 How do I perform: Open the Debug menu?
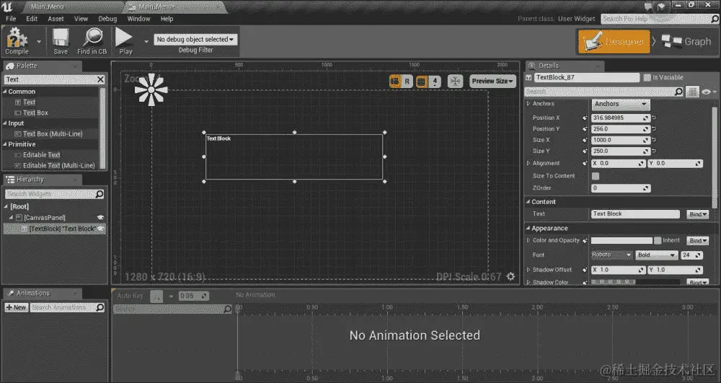click(107, 19)
